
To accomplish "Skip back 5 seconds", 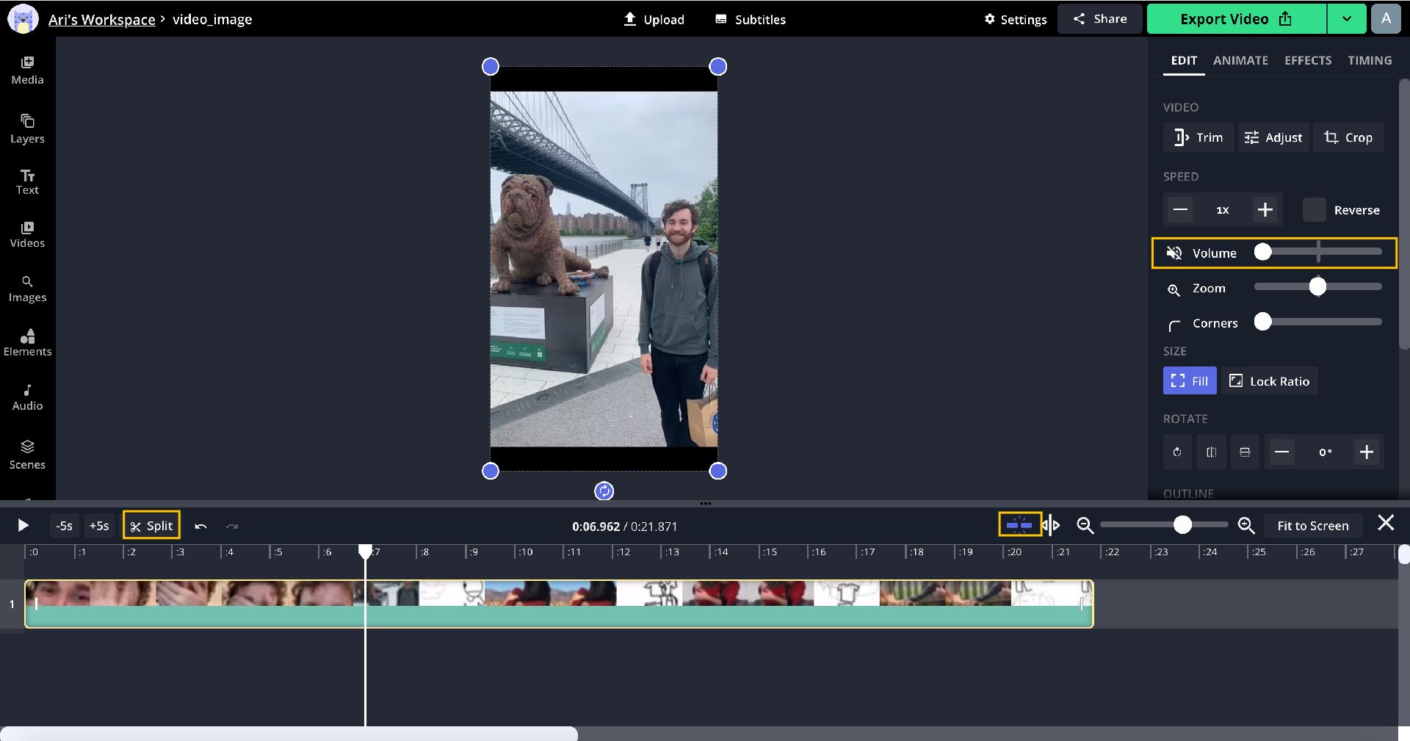I will point(65,526).
